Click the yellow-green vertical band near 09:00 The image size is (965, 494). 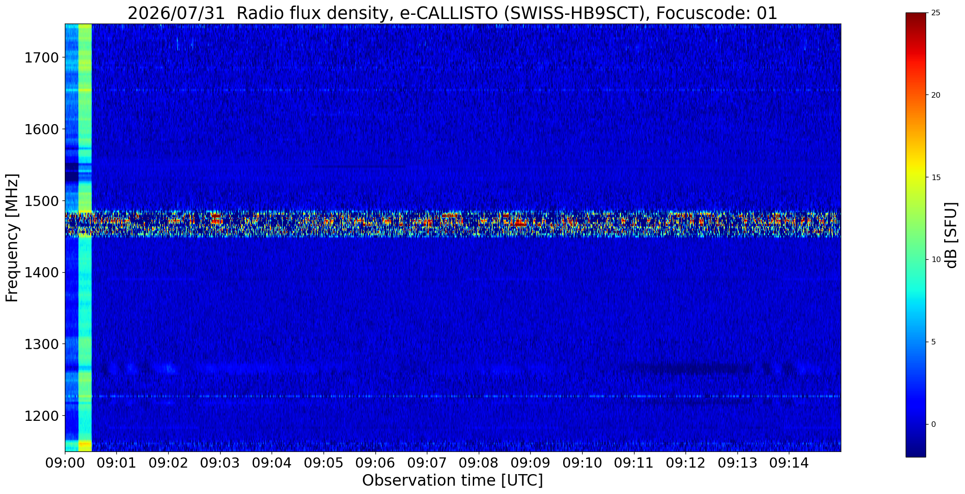pos(85,238)
